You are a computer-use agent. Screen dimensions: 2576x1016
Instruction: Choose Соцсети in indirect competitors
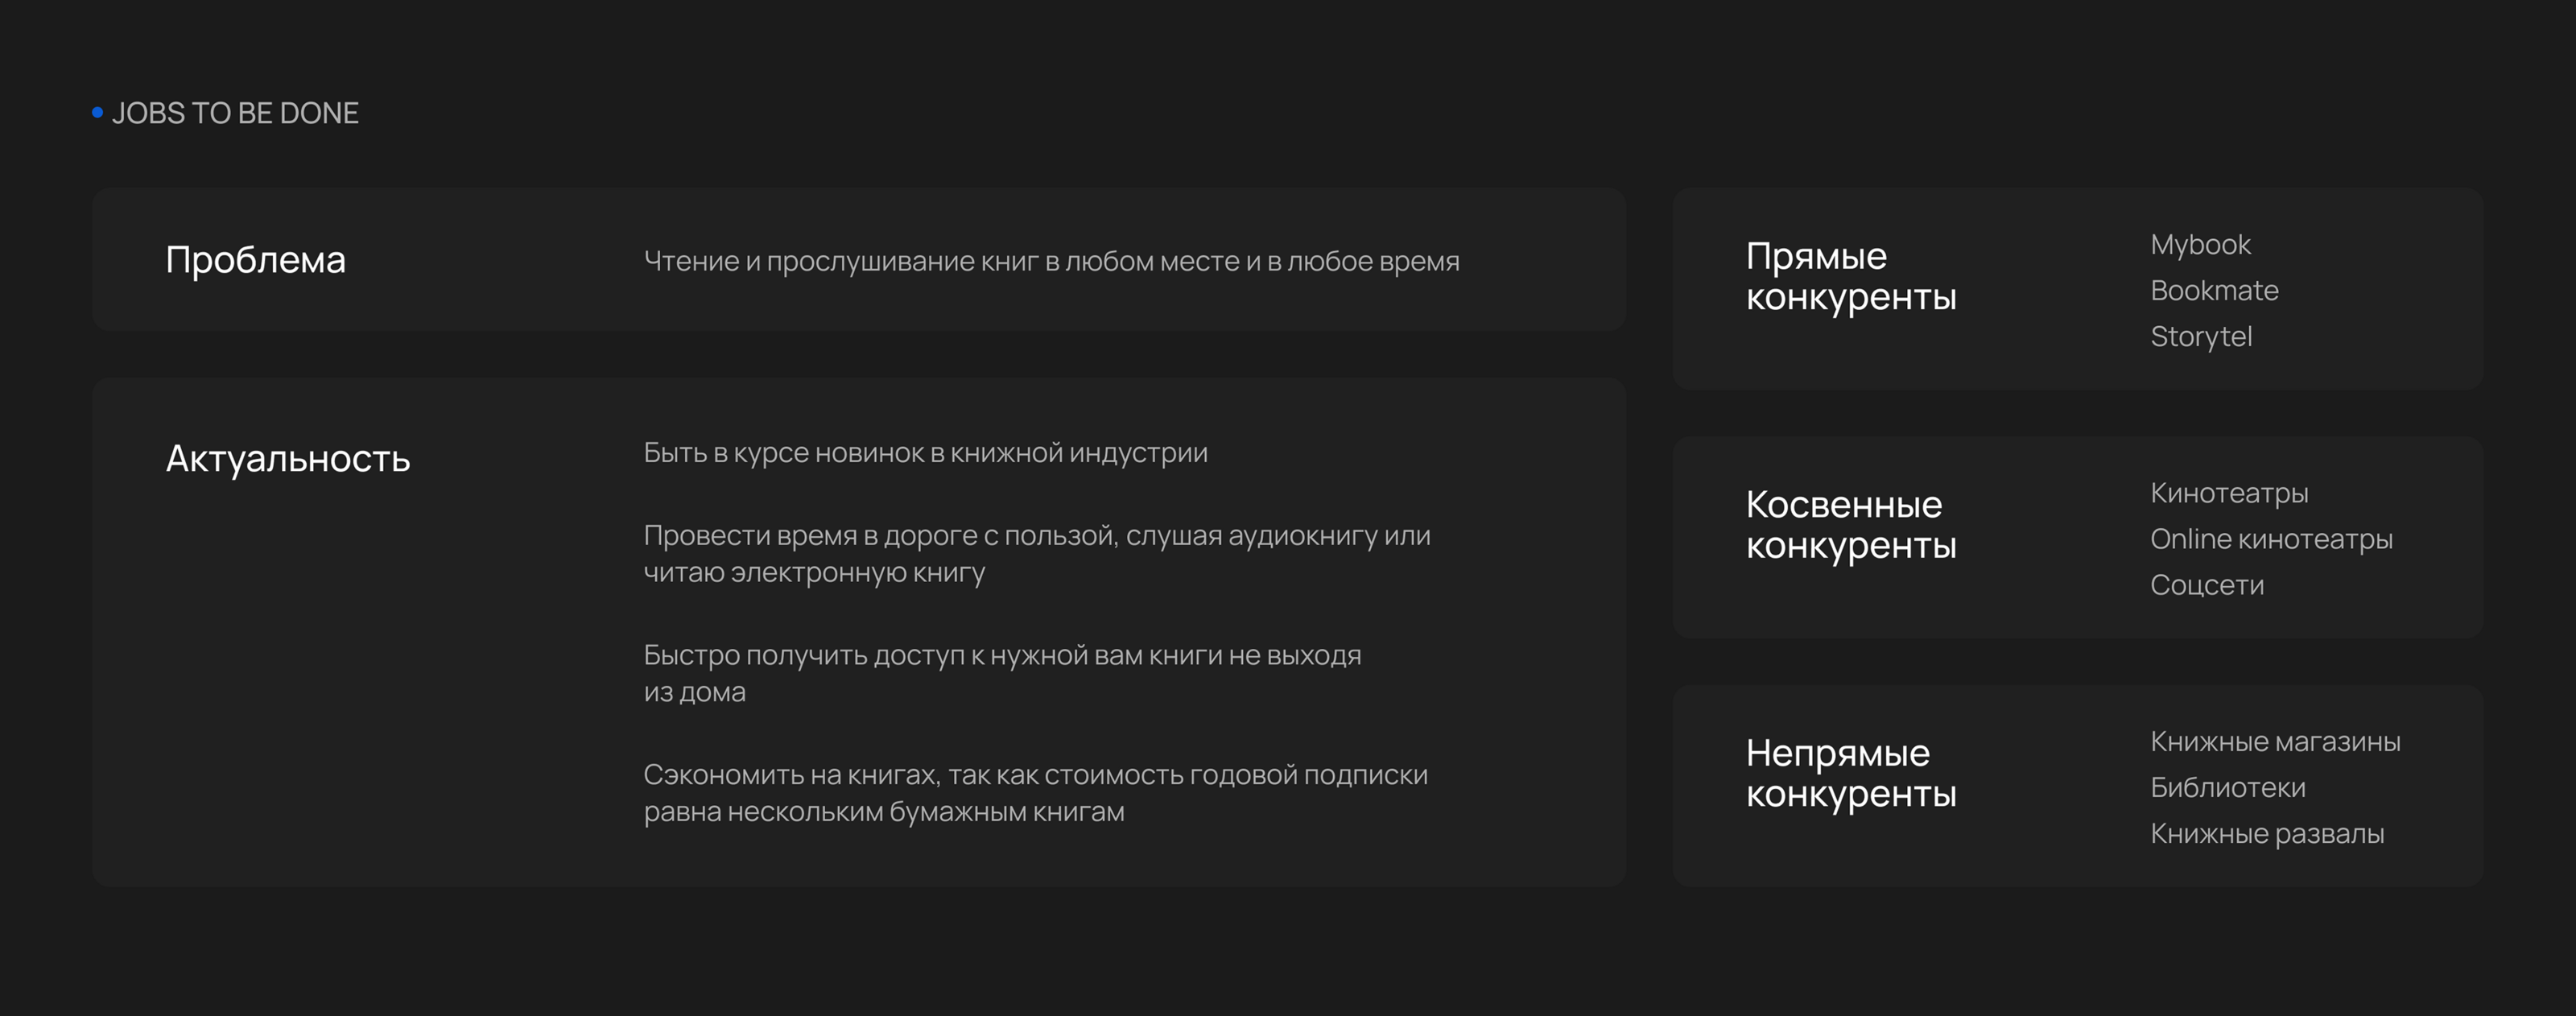(2207, 585)
